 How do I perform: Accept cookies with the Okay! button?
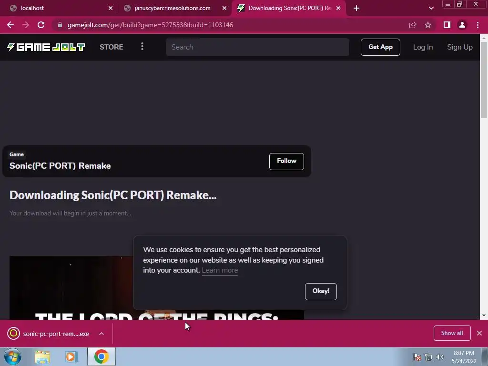(321, 291)
